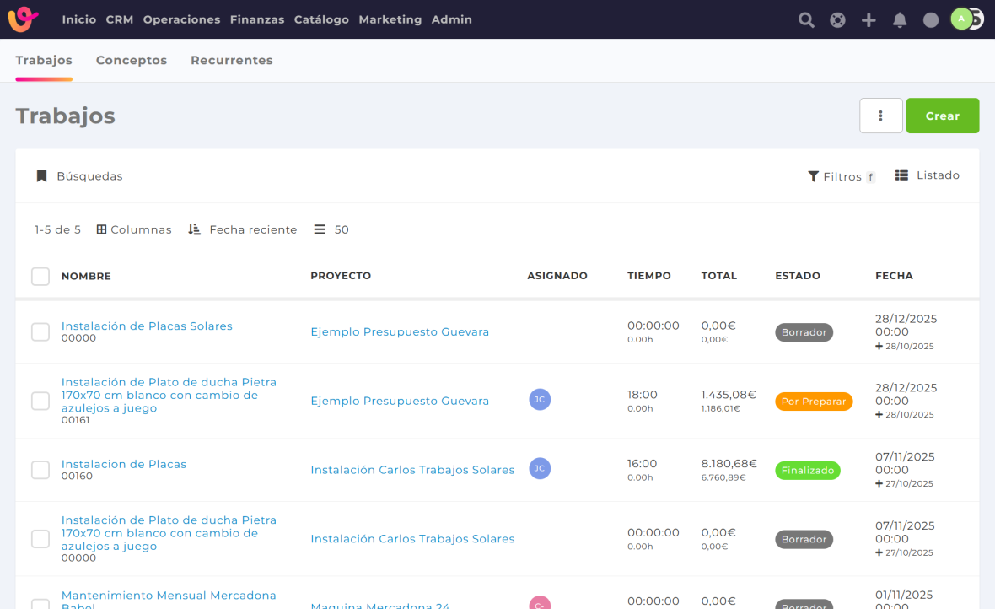Screen dimensions: 995x609
Task: Click the search magnifier icon in top bar
Action: point(806,20)
